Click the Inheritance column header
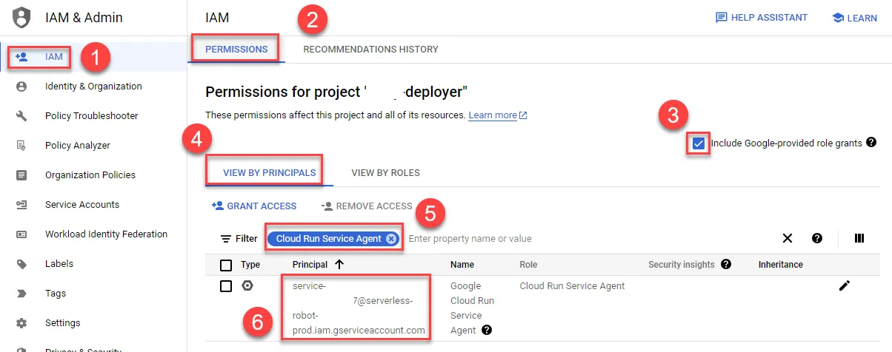892x352 pixels. point(781,265)
